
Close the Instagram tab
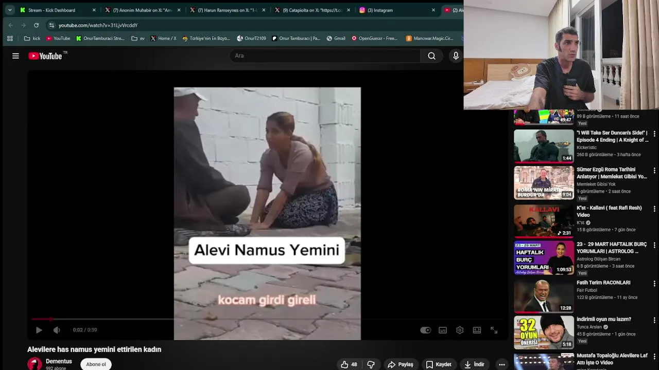pos(433,10)
